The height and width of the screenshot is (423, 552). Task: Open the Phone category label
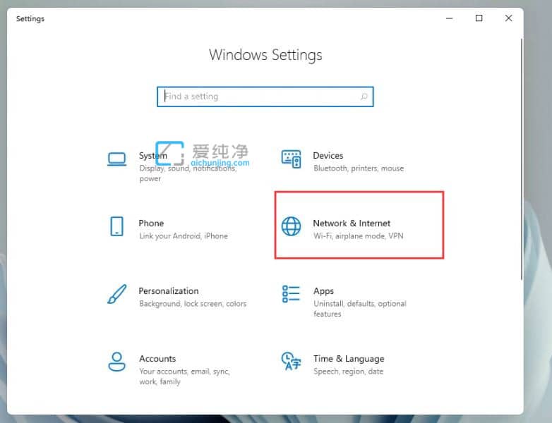(x=151, y=223)
